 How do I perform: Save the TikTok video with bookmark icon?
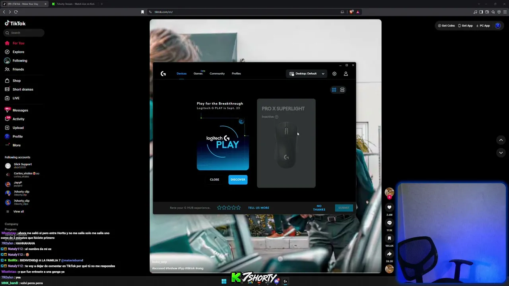tap(389, 238)
